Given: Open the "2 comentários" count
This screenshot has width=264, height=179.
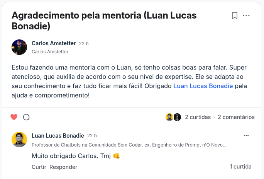Looking at the screenshot, I should [236, 117].
